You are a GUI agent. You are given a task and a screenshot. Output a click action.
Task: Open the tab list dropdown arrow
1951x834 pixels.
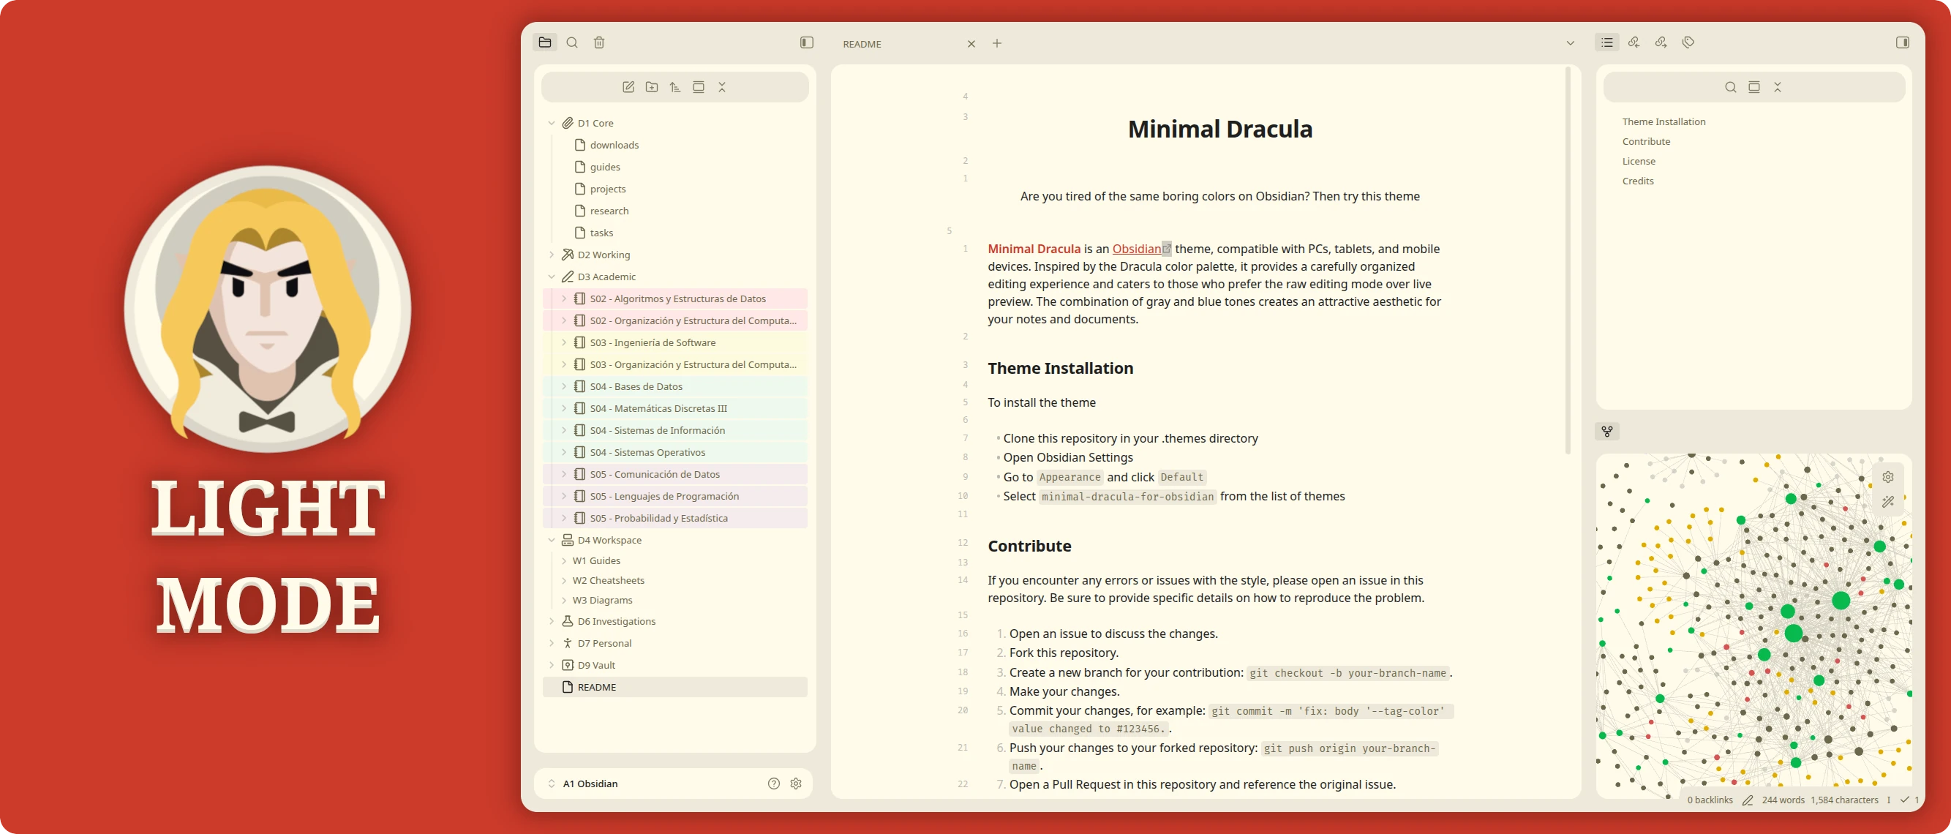[1570, 43]
